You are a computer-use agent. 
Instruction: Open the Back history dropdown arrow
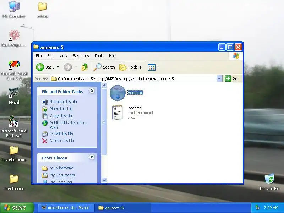[58, 67]
